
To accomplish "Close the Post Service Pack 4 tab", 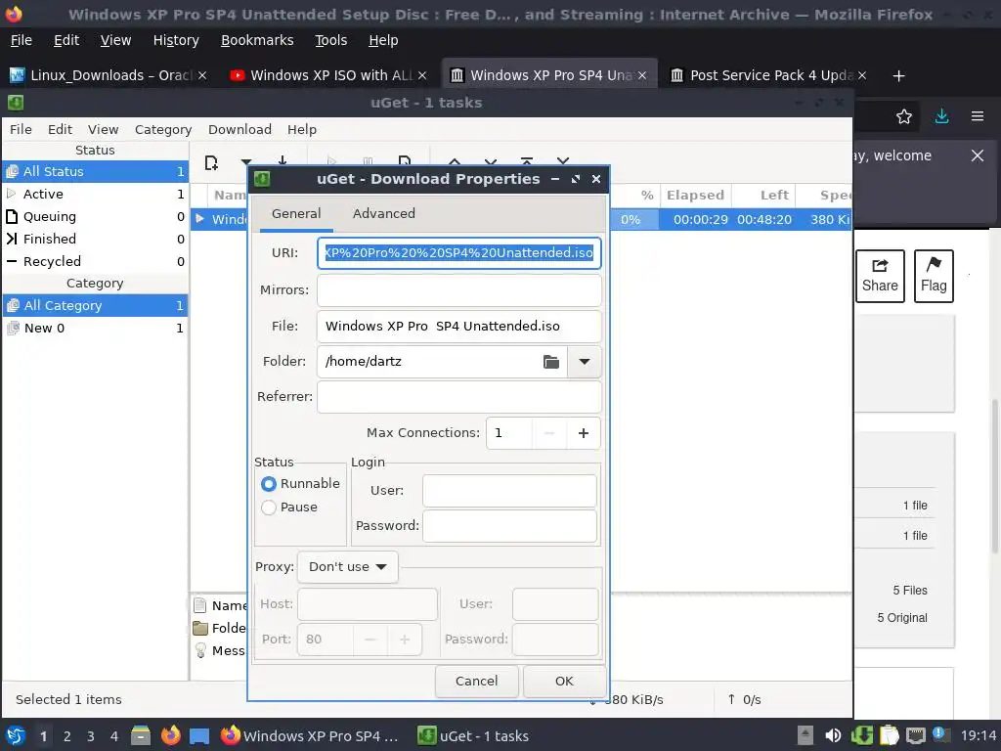I will [x=862, y=75].
